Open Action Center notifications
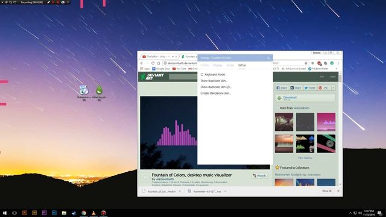This screenshot has width=386, height=217. point(380,213)
